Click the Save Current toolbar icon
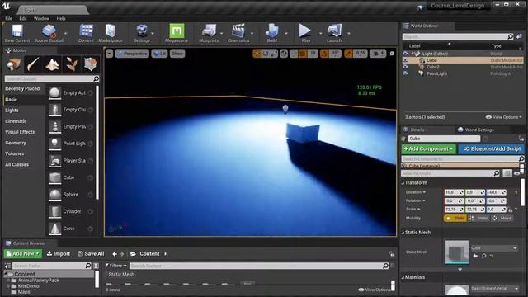This screenshot has width=528, height=297. tap(16, 33)
